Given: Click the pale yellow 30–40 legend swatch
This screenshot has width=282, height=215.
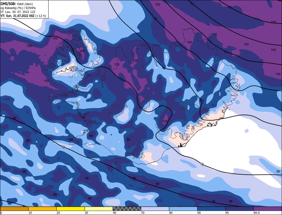Looking at the screenshot, I should point(99,209).
